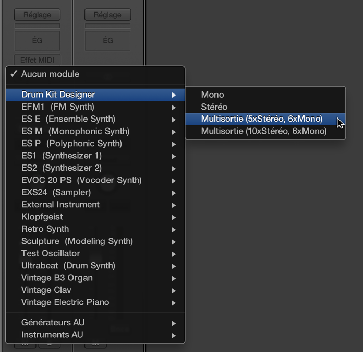Choose Vintage Clav instrument
The width and height of the screenshot is (364, 353).
[x=95, y=290]
